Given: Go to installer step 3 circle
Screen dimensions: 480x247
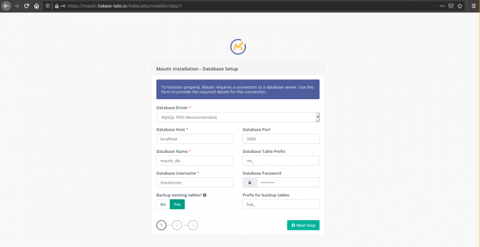Looking at the screenshot, I should click(x=193, y=225).
